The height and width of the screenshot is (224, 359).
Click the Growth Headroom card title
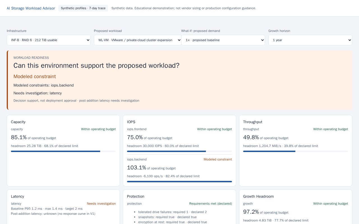click(258, 197)
